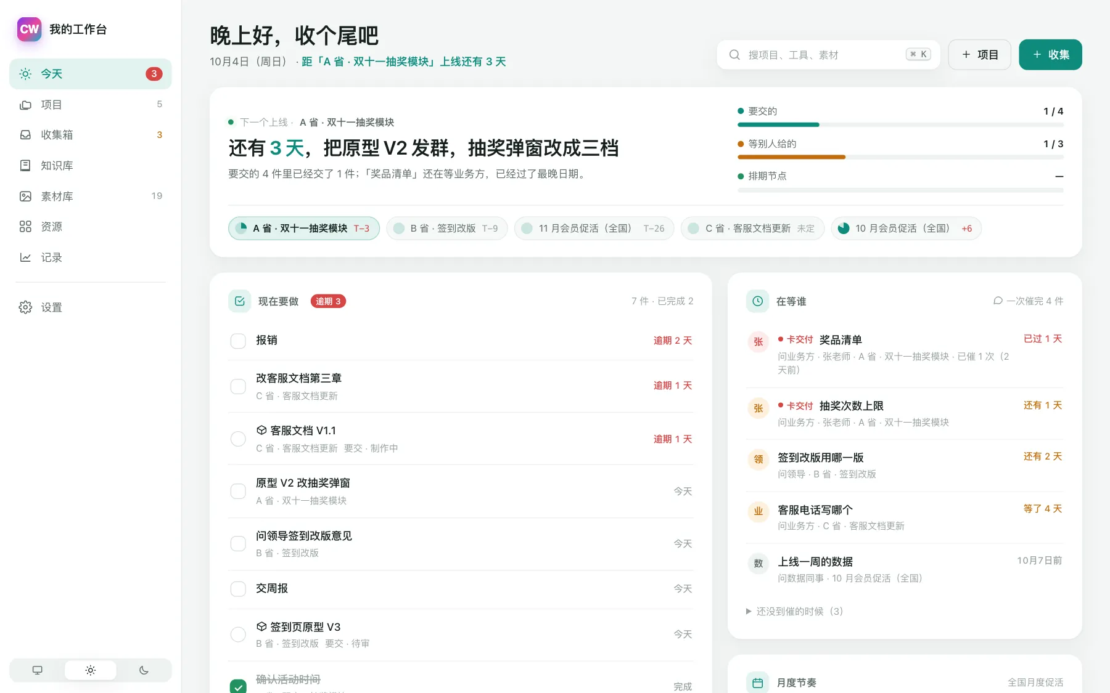
Task: Expand 还没到催的时候 (3) list
Action: [794, 611]
